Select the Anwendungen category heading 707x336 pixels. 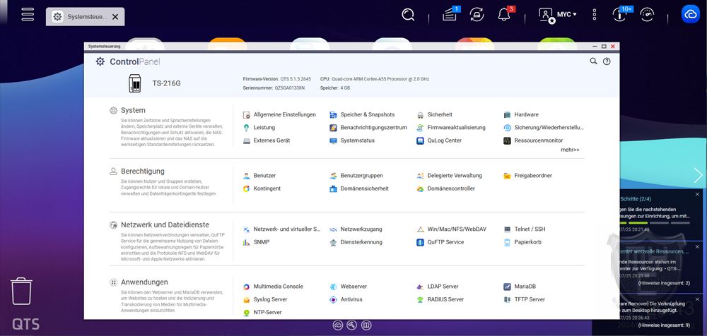144,282
